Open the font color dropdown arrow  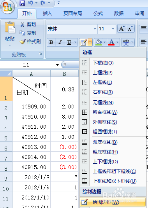(x=118, y=42)
